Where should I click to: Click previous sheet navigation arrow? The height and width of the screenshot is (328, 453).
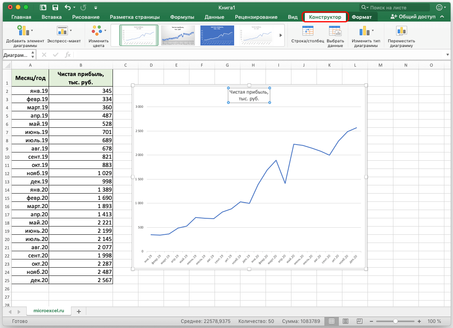click(10, 312)
